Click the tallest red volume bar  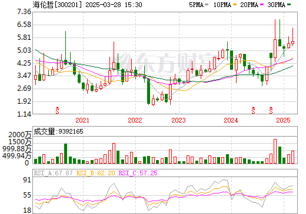(275, 151)
